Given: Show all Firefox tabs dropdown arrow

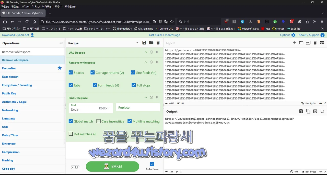Looking at the screenshot, I should tap(323, 13).
